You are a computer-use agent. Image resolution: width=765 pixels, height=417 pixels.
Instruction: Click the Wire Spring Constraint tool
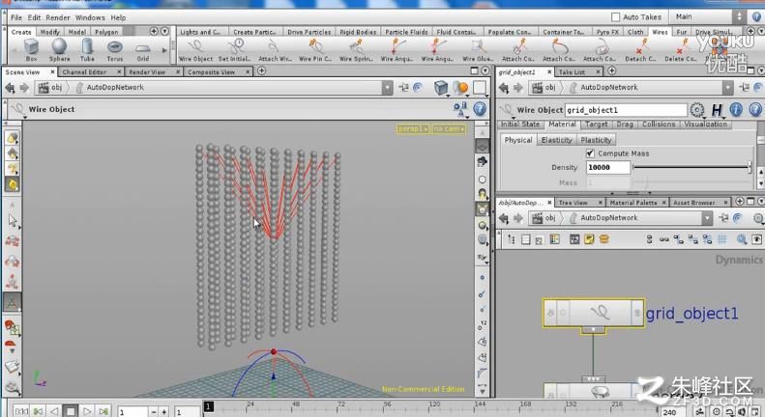coord(356,50)
